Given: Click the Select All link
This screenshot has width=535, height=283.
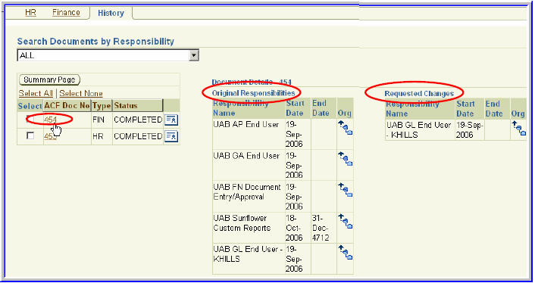Looking at the screenshot, I should (x=36, y=93).
